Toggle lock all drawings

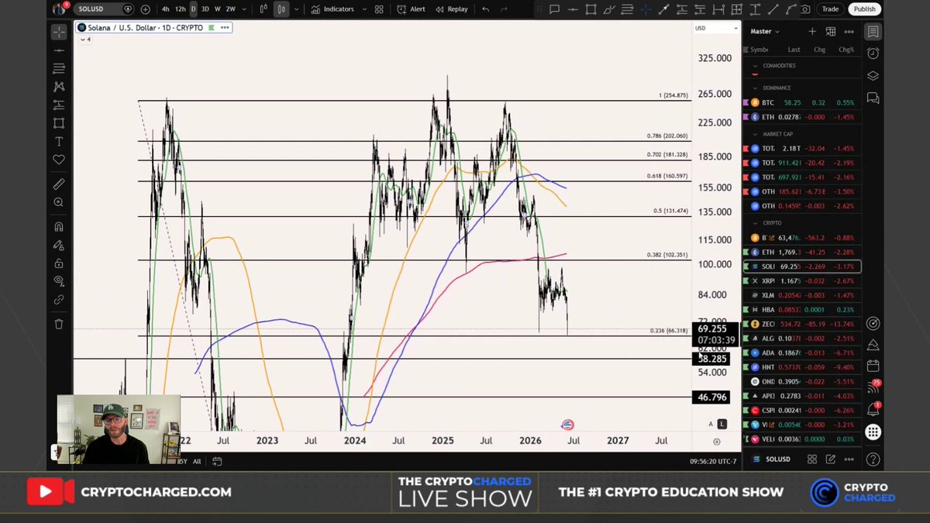pyautogui.click(x=59, y=263)
